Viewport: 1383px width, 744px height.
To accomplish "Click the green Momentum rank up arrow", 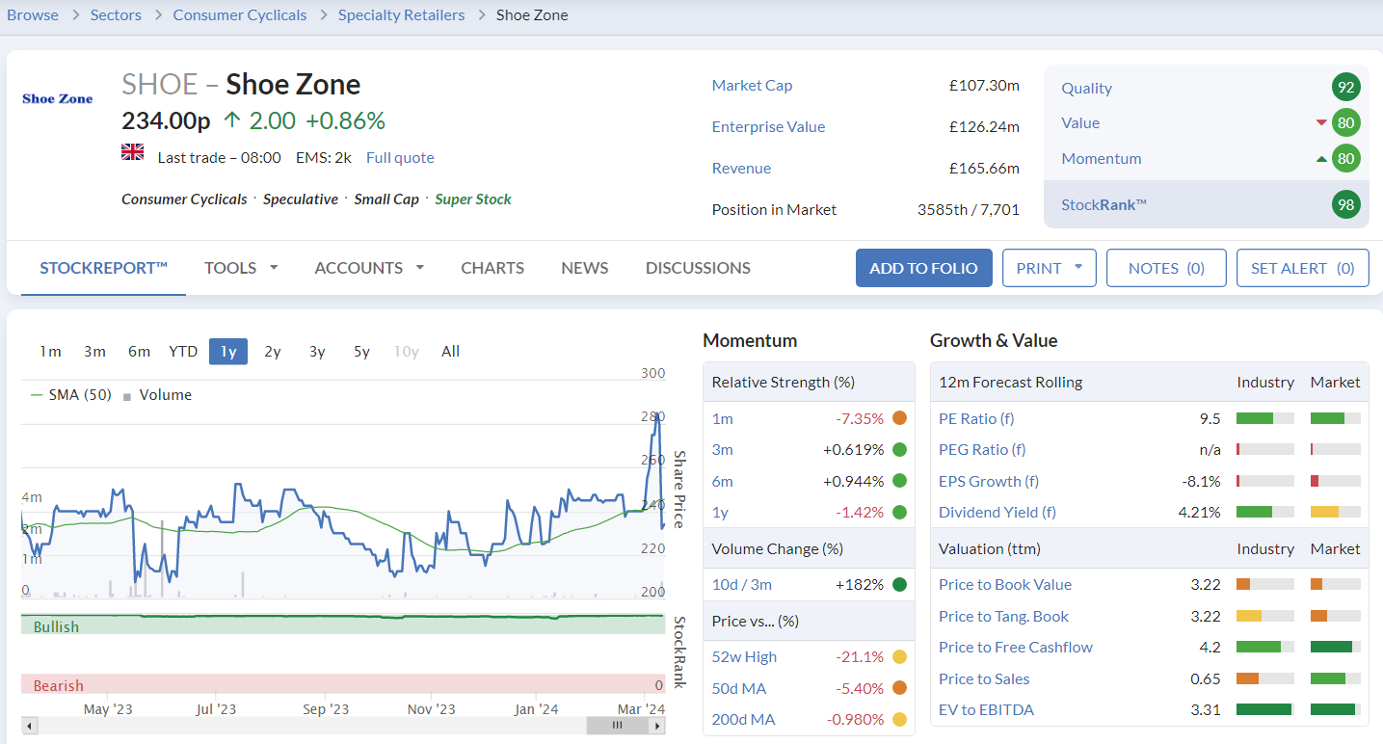I will [1321, 158].
